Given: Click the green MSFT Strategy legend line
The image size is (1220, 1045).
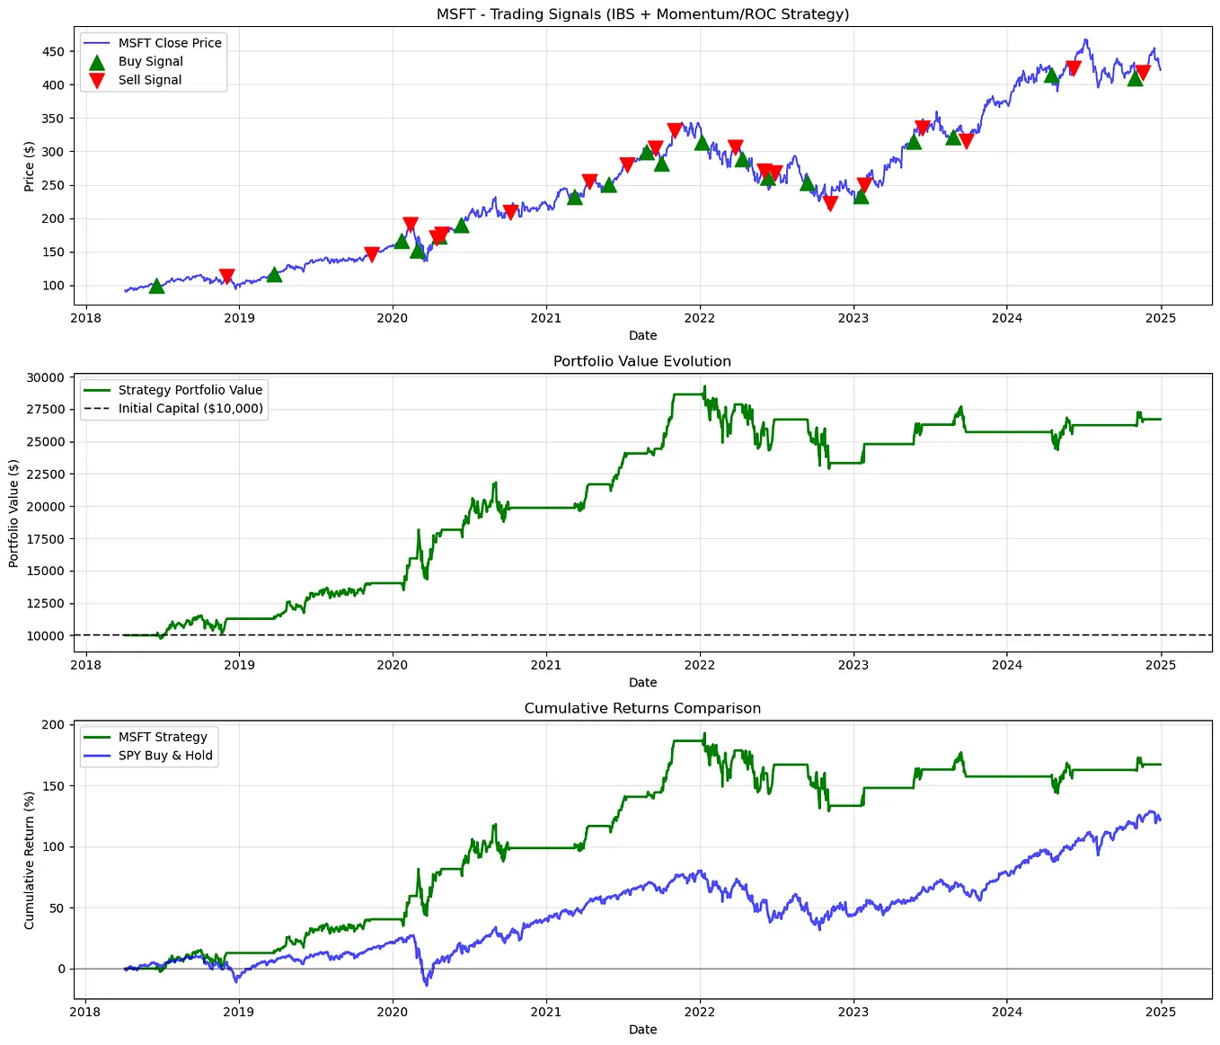Looking at the screenshot, I should 96,736.
